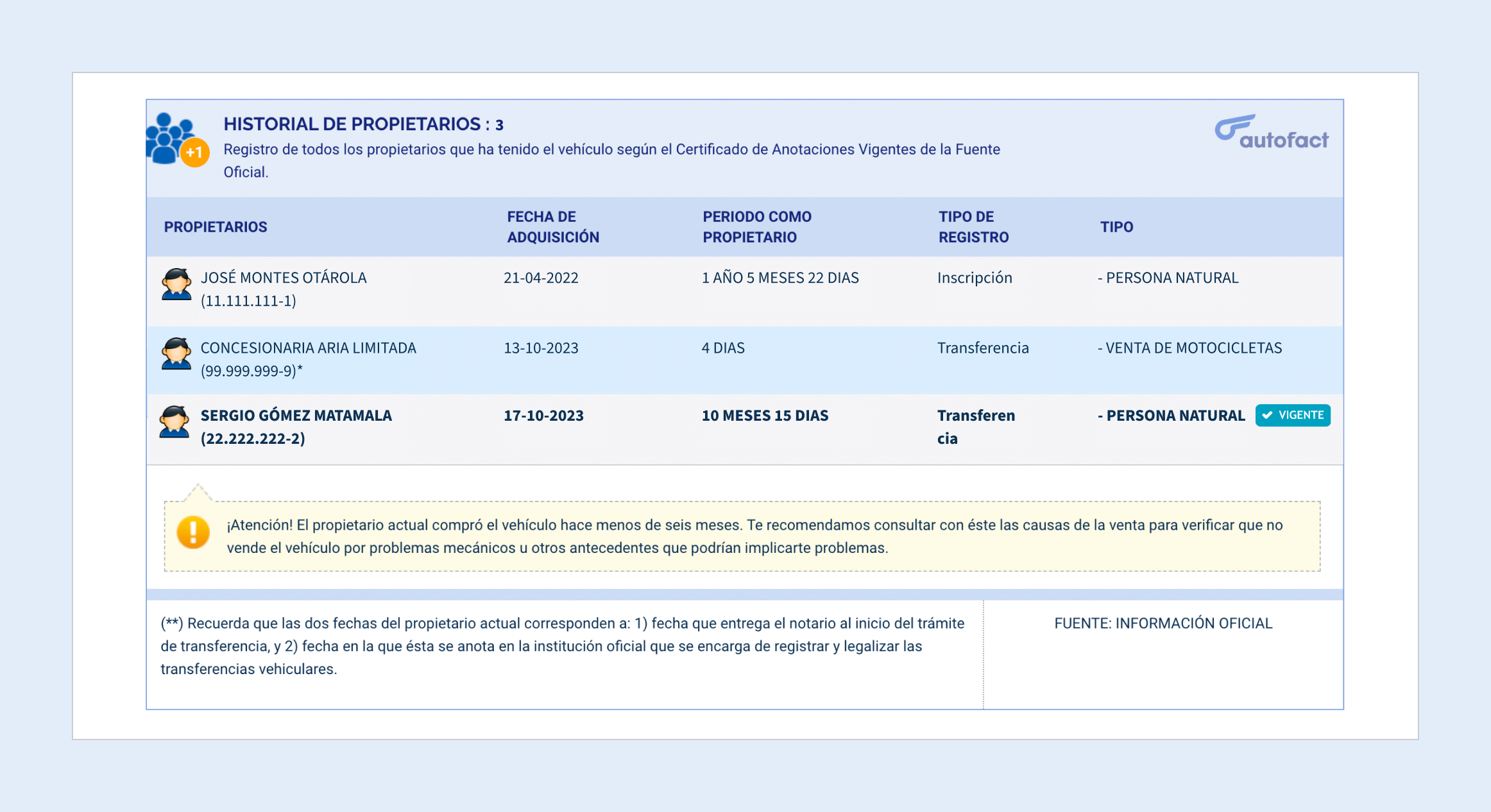The image size is (1491, 812).
Task: Click the VIGENTE checkmark badge
Action: [x=1293, y=415]
